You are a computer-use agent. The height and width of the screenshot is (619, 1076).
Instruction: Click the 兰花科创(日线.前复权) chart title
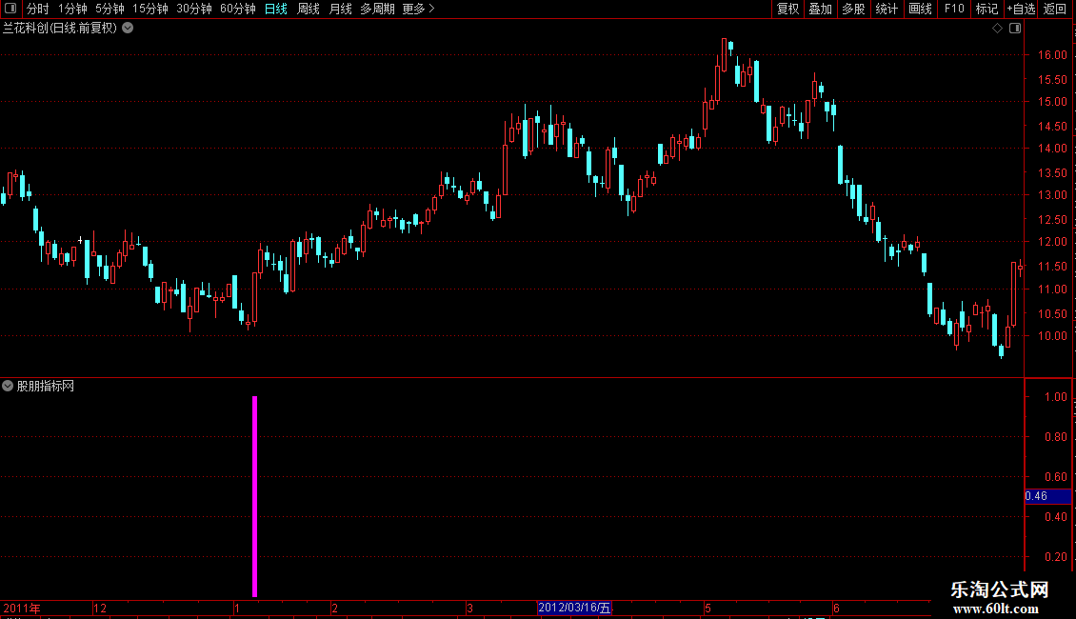point(60,29)
